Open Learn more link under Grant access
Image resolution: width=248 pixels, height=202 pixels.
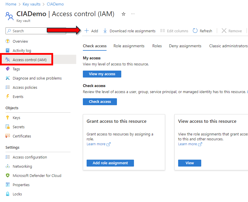pyautogui.click(x=96, y=144)
